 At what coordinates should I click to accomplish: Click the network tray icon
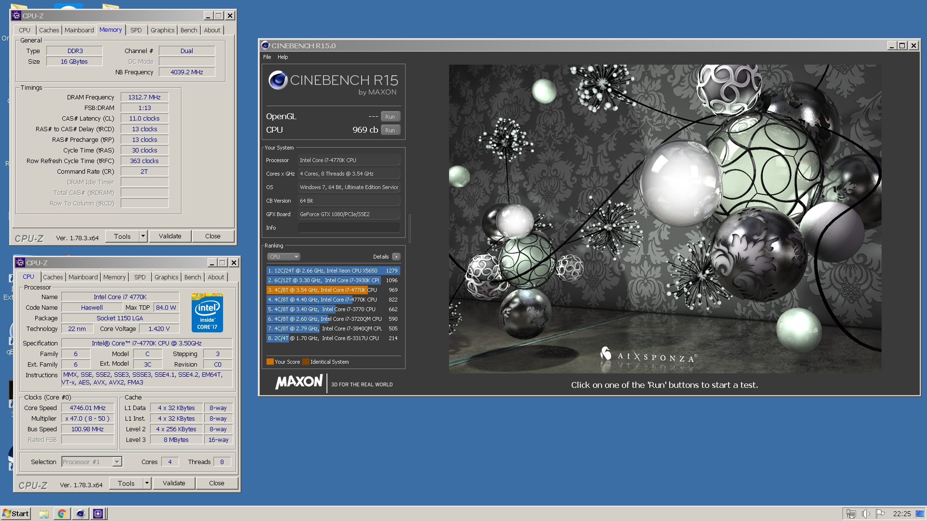coord(851,514)
